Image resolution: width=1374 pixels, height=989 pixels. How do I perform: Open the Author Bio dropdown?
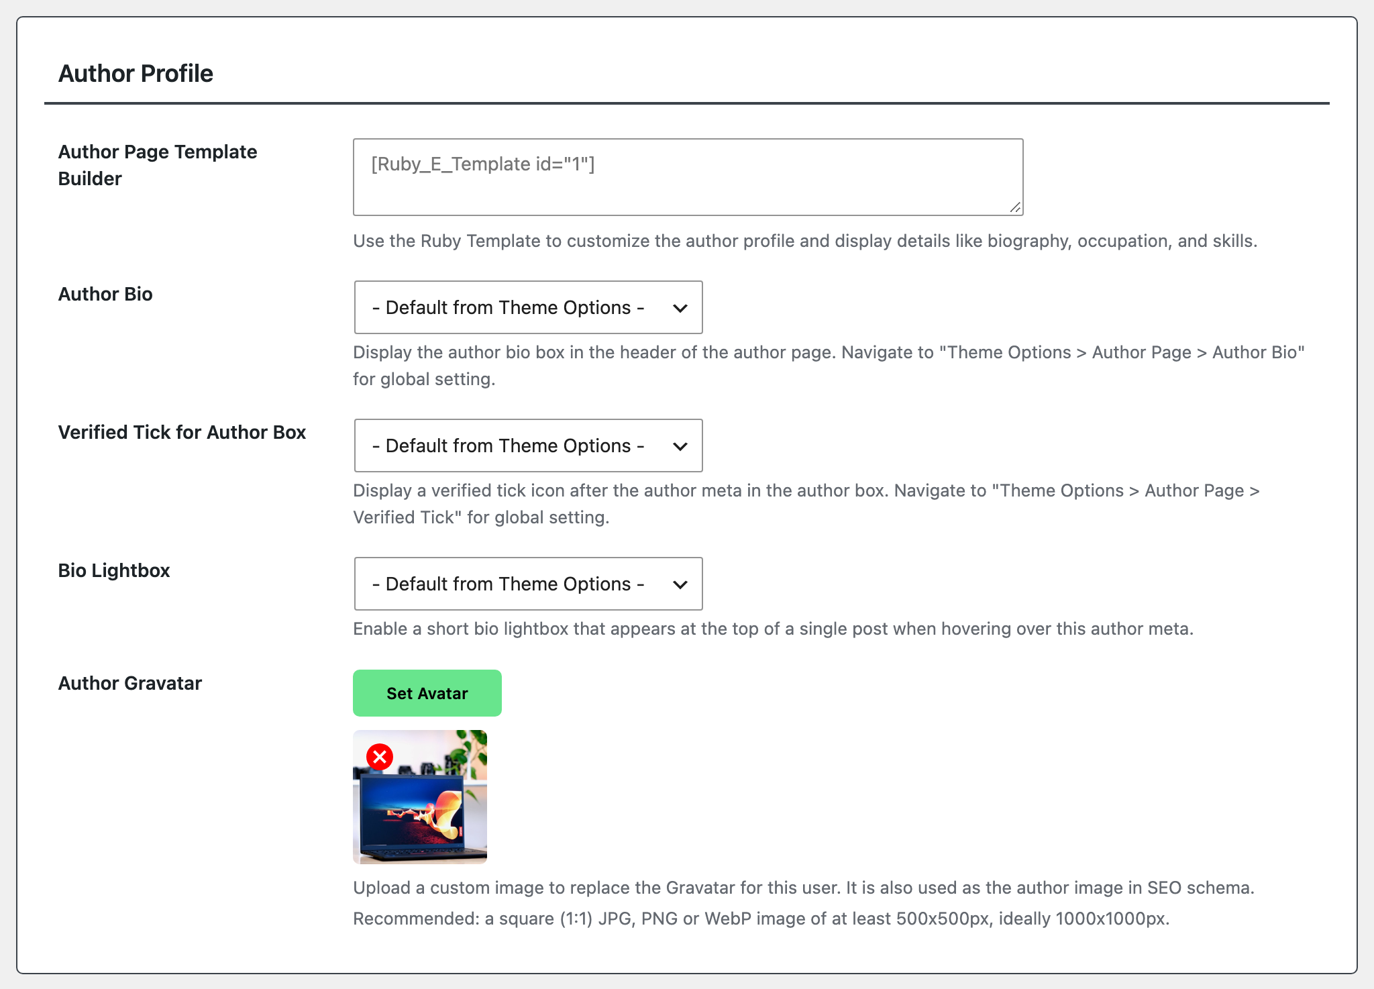pyautogui.click(x=528, y=307)
